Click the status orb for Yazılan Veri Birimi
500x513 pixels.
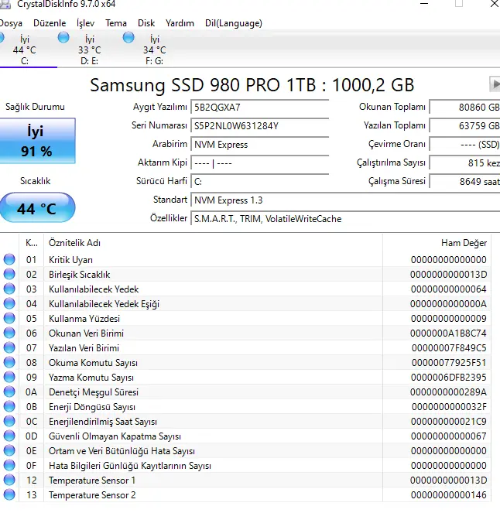(9, 347)
